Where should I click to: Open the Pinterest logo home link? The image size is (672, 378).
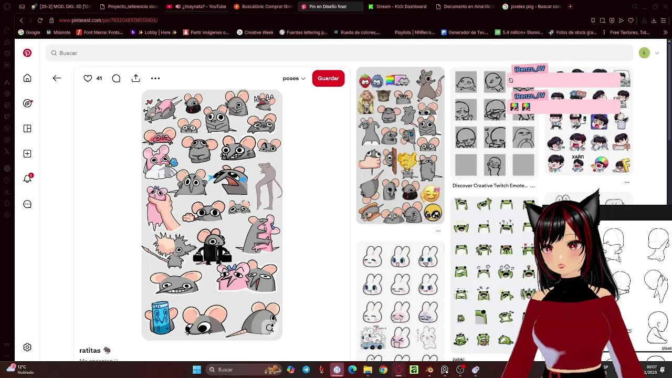(x=27, y=53)
